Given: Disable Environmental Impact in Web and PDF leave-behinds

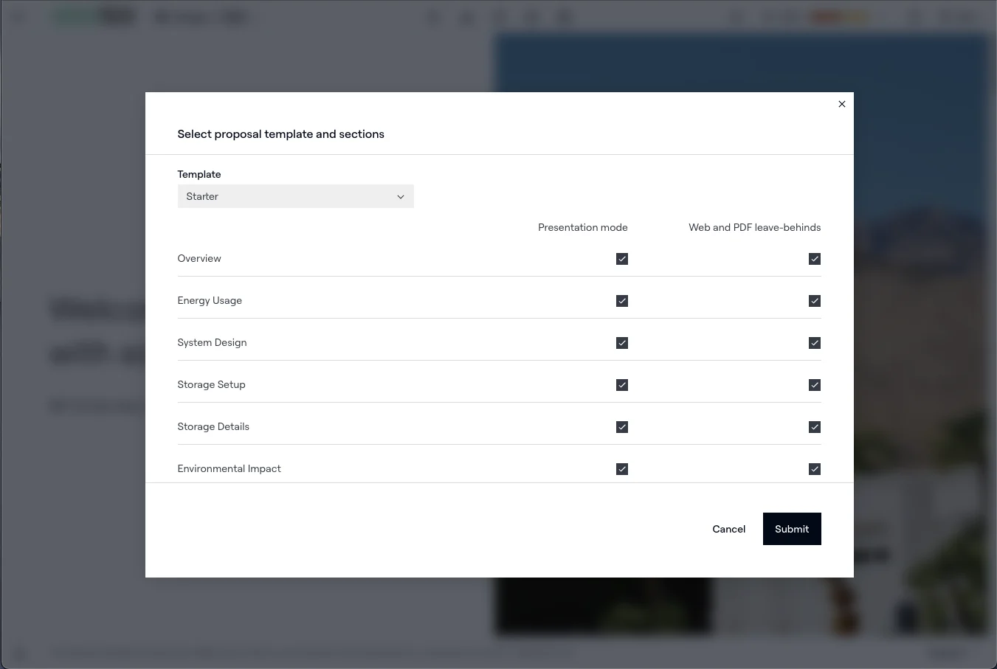Looking at the screenshot, I should [x=815, y=469].
